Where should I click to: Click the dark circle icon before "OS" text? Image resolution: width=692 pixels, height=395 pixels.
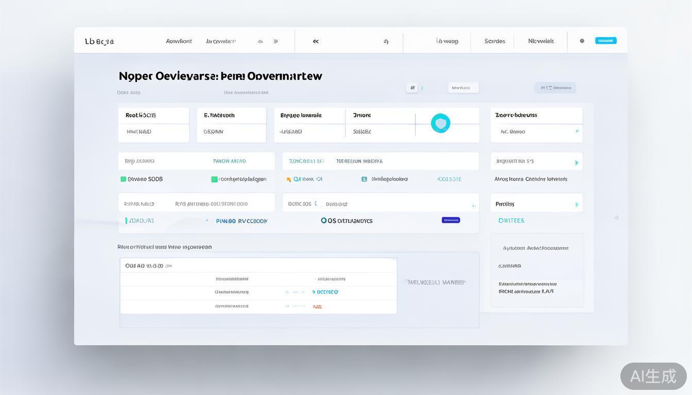coord(324,221)
